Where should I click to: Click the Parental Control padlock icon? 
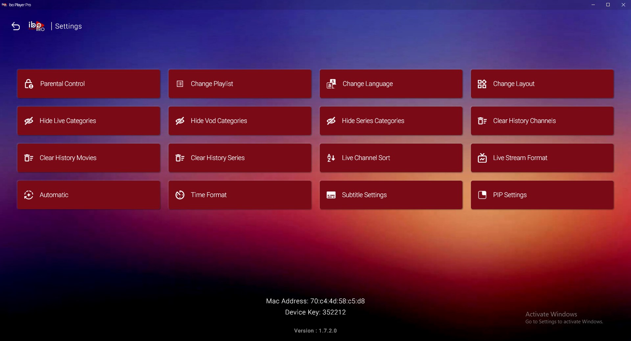(29, 84)
